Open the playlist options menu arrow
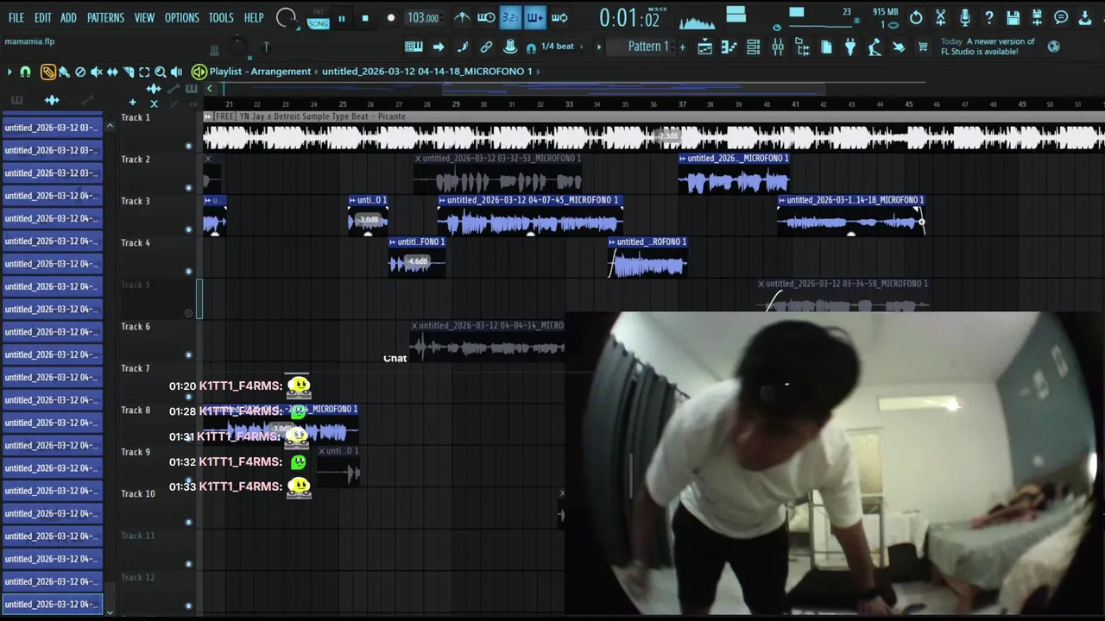This screenshot has width=1105, height=621. [x=9, y=72]
